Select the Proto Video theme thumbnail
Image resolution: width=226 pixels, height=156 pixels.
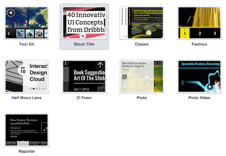point(199,76)
